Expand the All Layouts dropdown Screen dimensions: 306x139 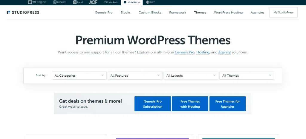(191, 76)
